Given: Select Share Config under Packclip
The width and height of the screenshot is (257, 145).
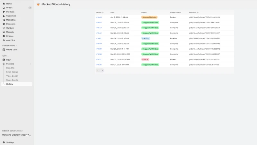Looking at the screenshot, I should [12, 80].
